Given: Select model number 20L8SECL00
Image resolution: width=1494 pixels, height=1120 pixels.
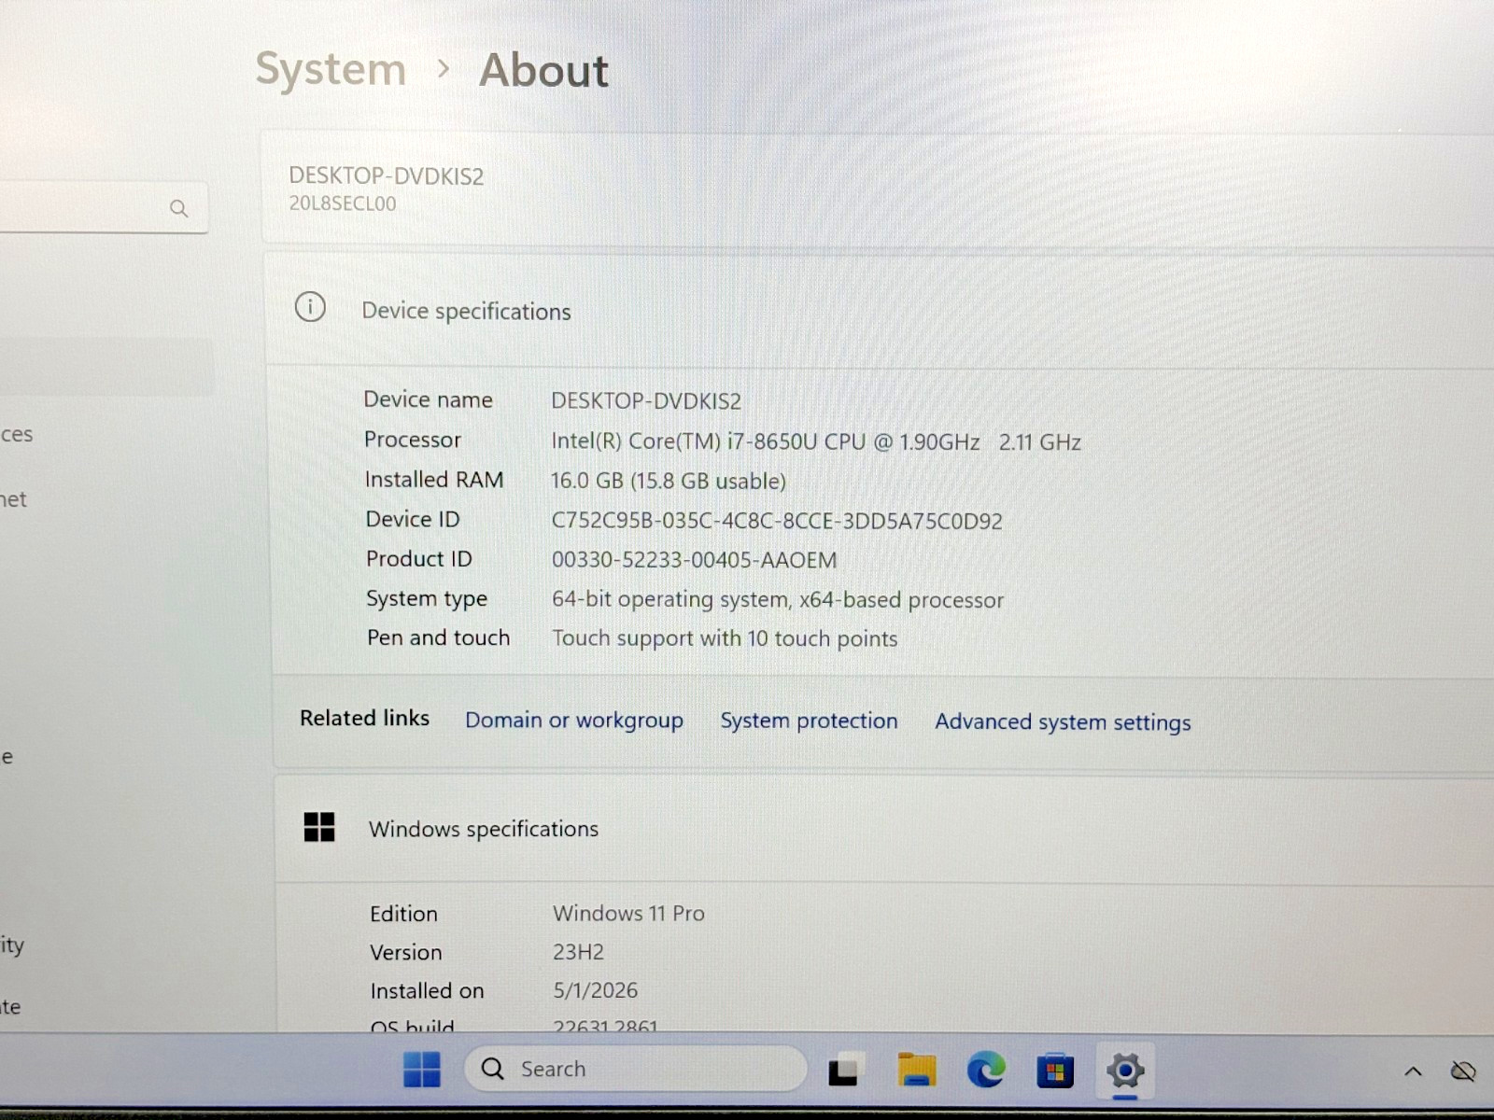Looking at the screenshot, I should click(x=342, y=203).
